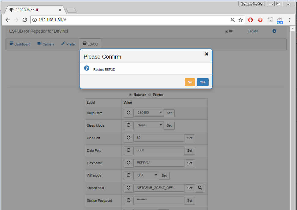
Task: Click the Default Profile button
Action: pyautogui.click(x=251, y=4)
